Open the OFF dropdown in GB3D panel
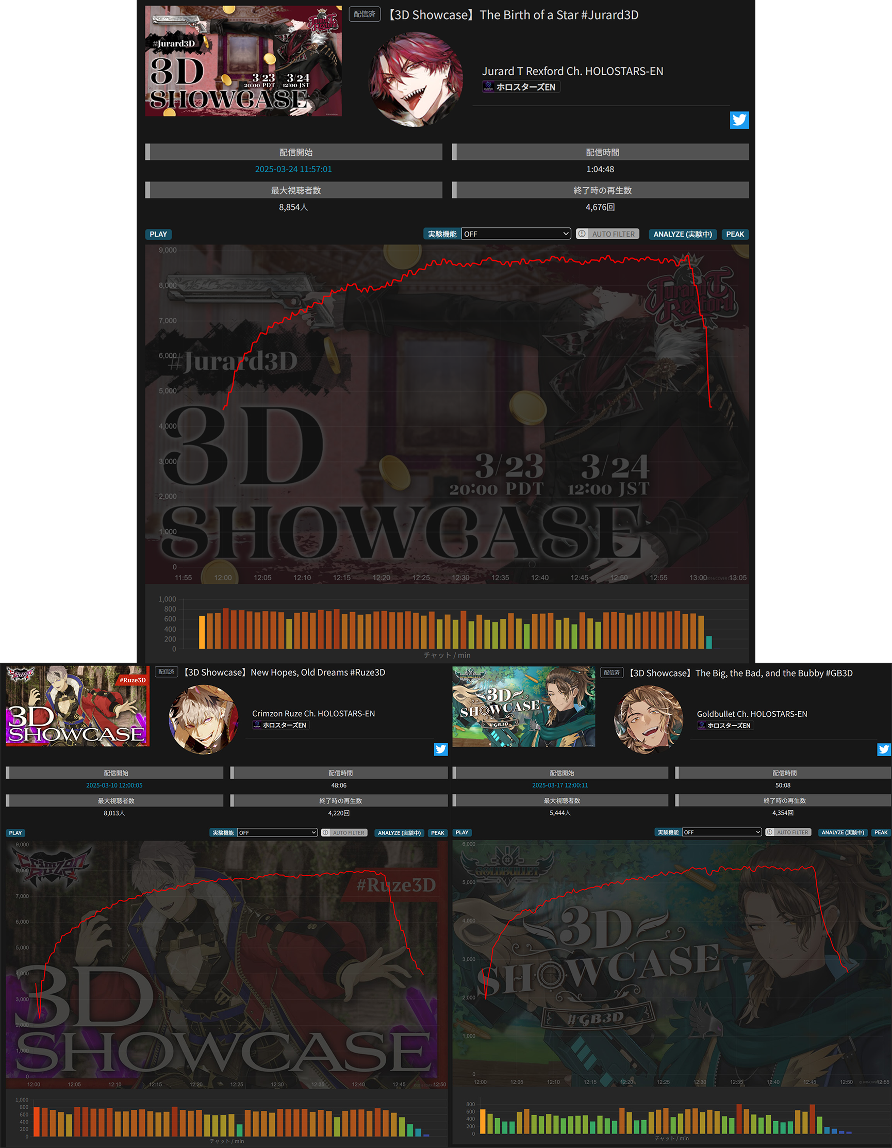Screen dimensions: 892x1148 [x=722, y=832]
